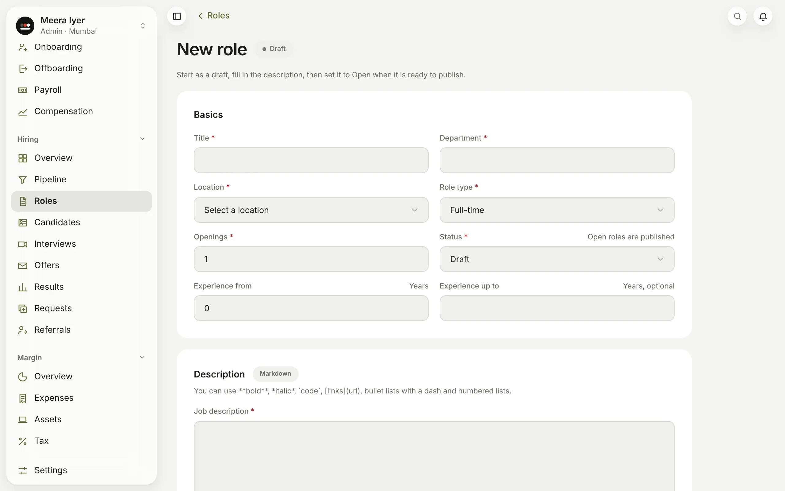Open Expenses under Margin

click(x=82, y=398)
